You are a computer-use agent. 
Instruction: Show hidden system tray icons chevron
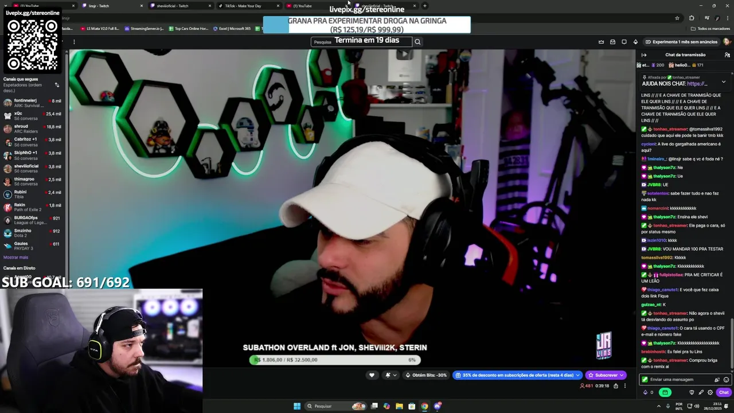pyautogui.click(x=659, y=406)
